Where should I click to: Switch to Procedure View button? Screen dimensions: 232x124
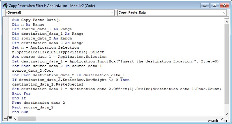(5, 118)
